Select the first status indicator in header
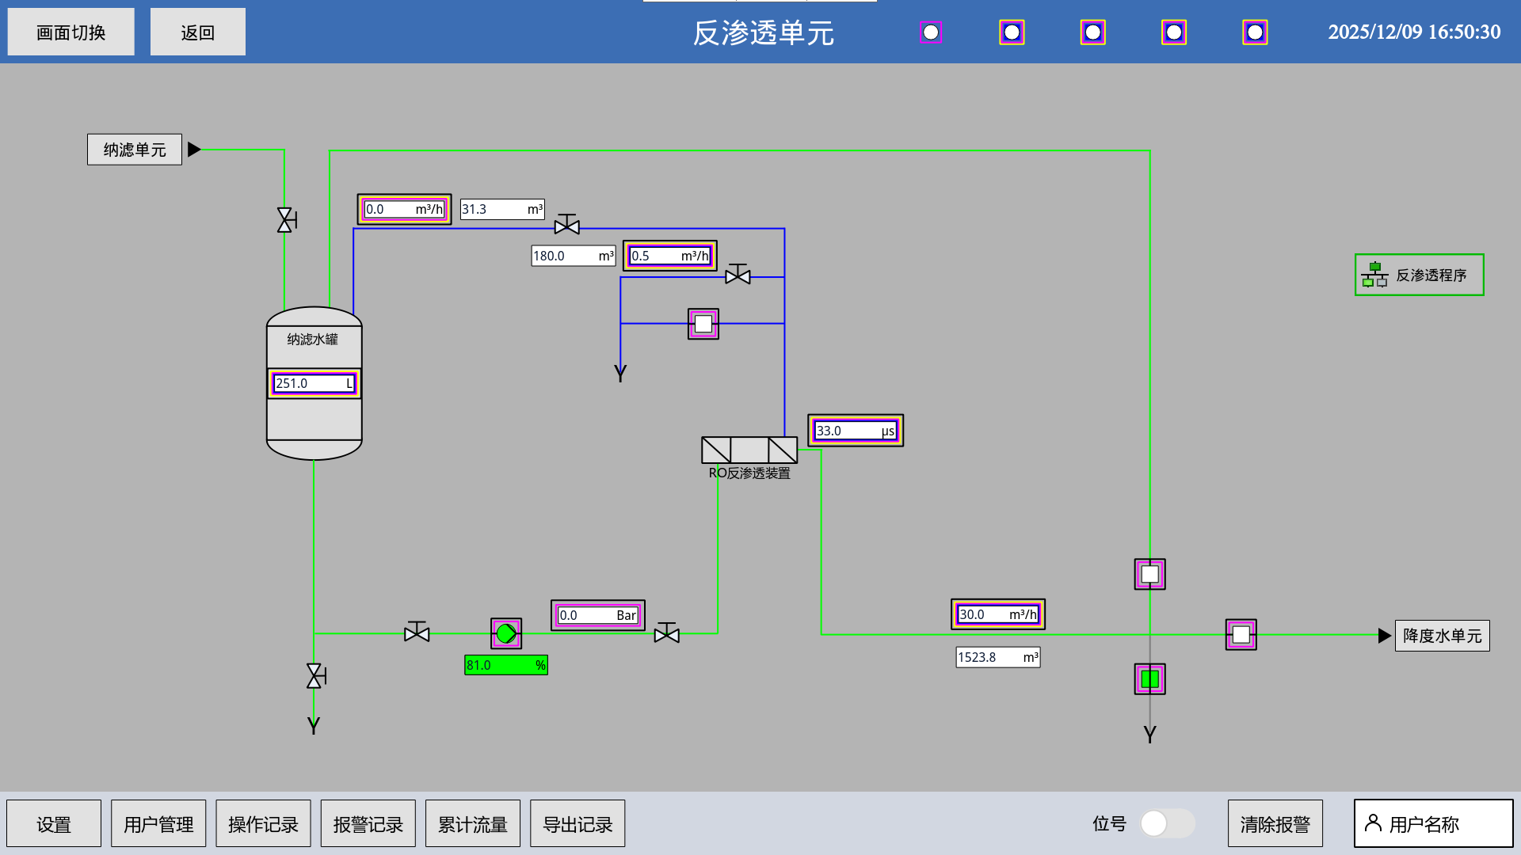The width and height of the screenshot is (1521, 855). tap(931, 32)
